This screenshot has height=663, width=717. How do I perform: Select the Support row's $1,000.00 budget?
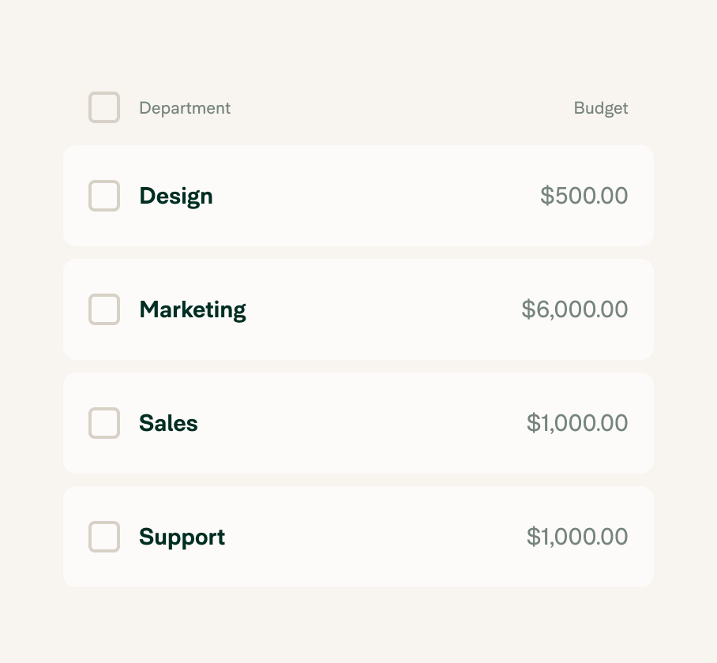pos(577,537)
